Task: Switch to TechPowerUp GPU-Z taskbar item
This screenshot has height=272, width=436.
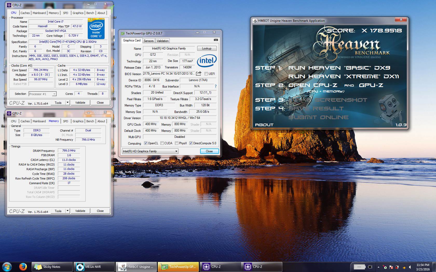Action: tap(178, 267)
